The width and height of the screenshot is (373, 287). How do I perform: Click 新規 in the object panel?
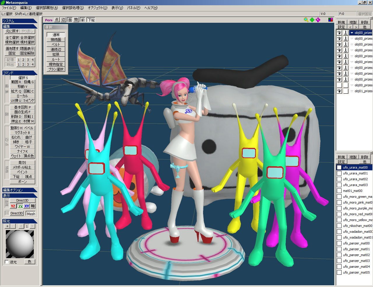click(x=341, y=22)
